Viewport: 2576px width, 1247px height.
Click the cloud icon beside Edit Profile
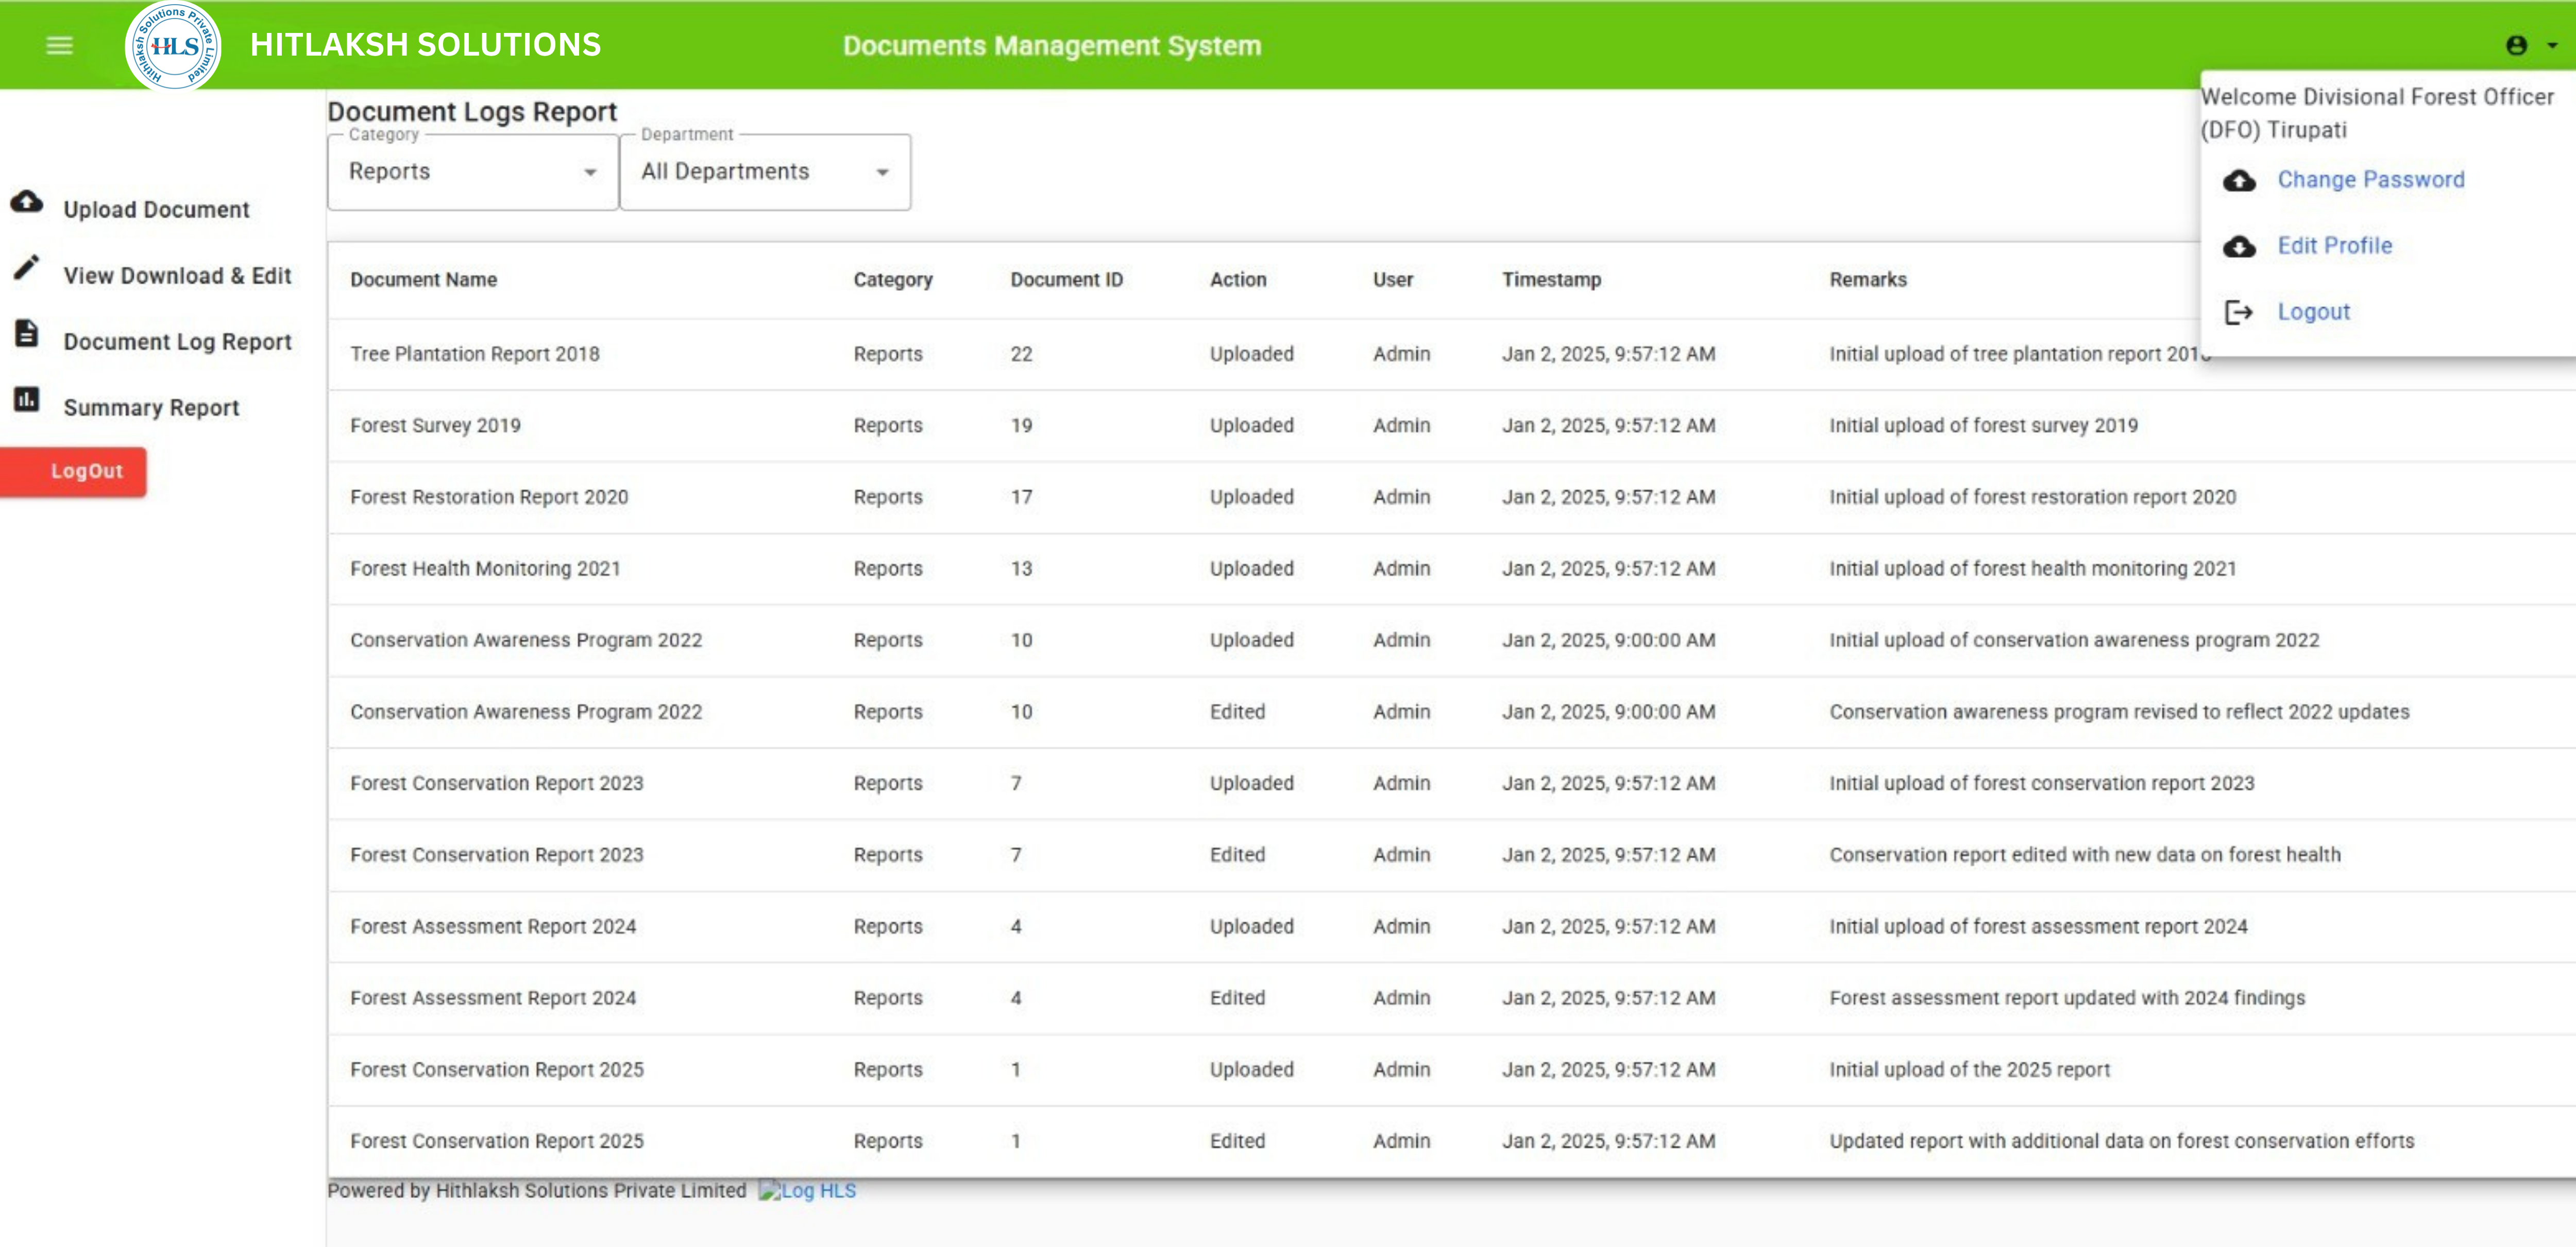click(x=2239, y=247)
